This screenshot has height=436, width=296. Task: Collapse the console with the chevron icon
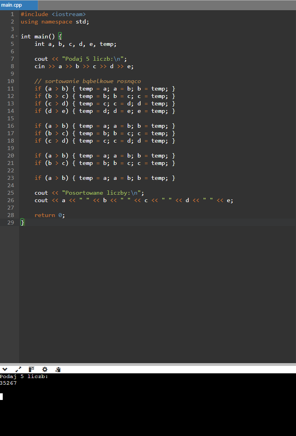[5, 369]
